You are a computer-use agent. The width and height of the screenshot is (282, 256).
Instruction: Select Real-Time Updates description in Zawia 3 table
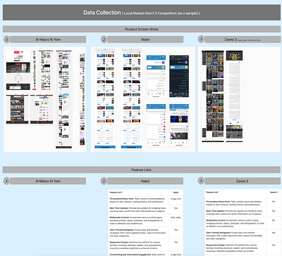pyautogui.click(x=235, y=212)
